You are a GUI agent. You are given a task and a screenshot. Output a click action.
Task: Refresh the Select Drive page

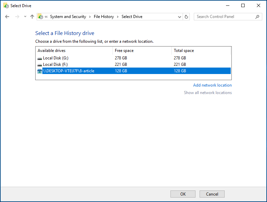pos(186,17)
